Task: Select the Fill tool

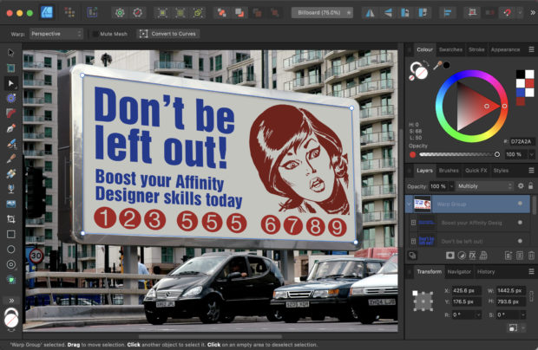Action: pos(11,173)
